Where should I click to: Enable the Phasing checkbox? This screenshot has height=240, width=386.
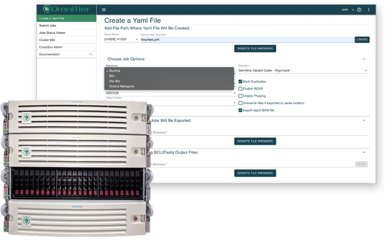tap(240, 96)
